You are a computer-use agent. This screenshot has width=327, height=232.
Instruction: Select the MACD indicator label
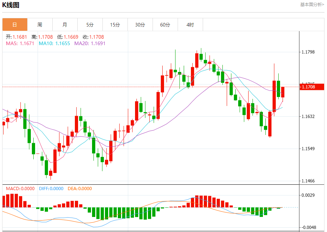20,189
